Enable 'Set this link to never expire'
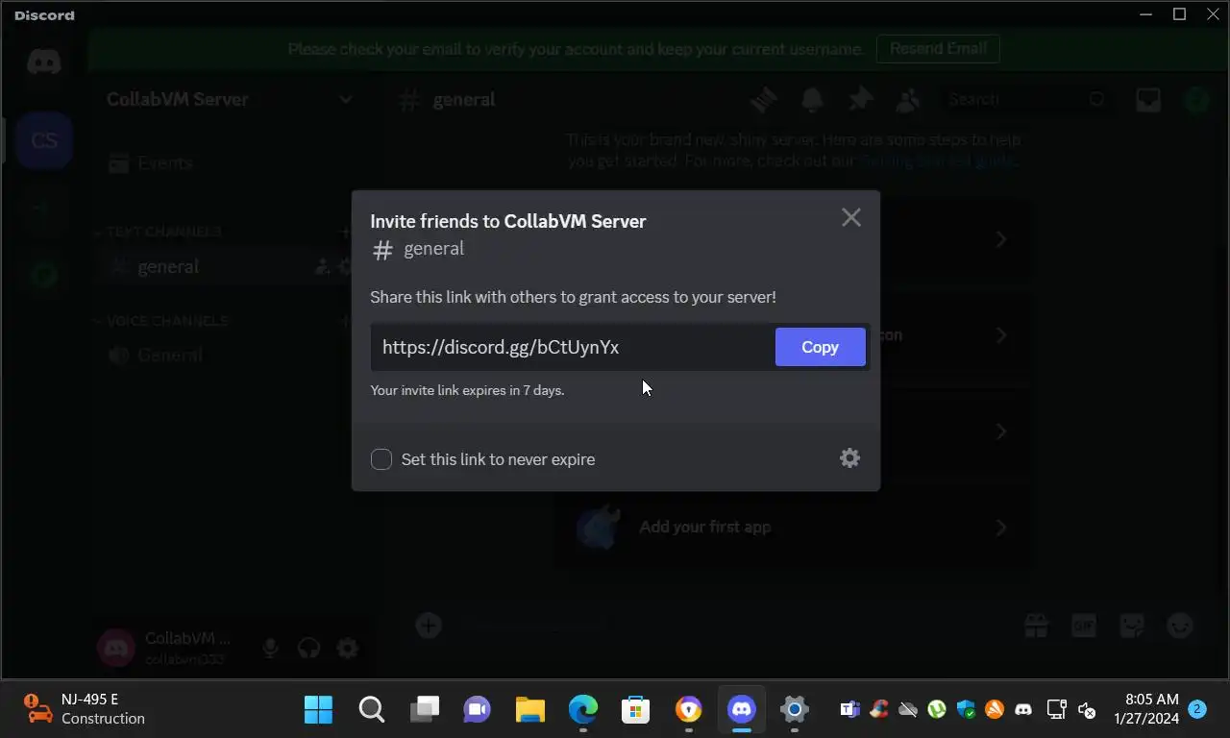Image resolution: width=1230 pixels, height=738 pixels. [381, 459]
